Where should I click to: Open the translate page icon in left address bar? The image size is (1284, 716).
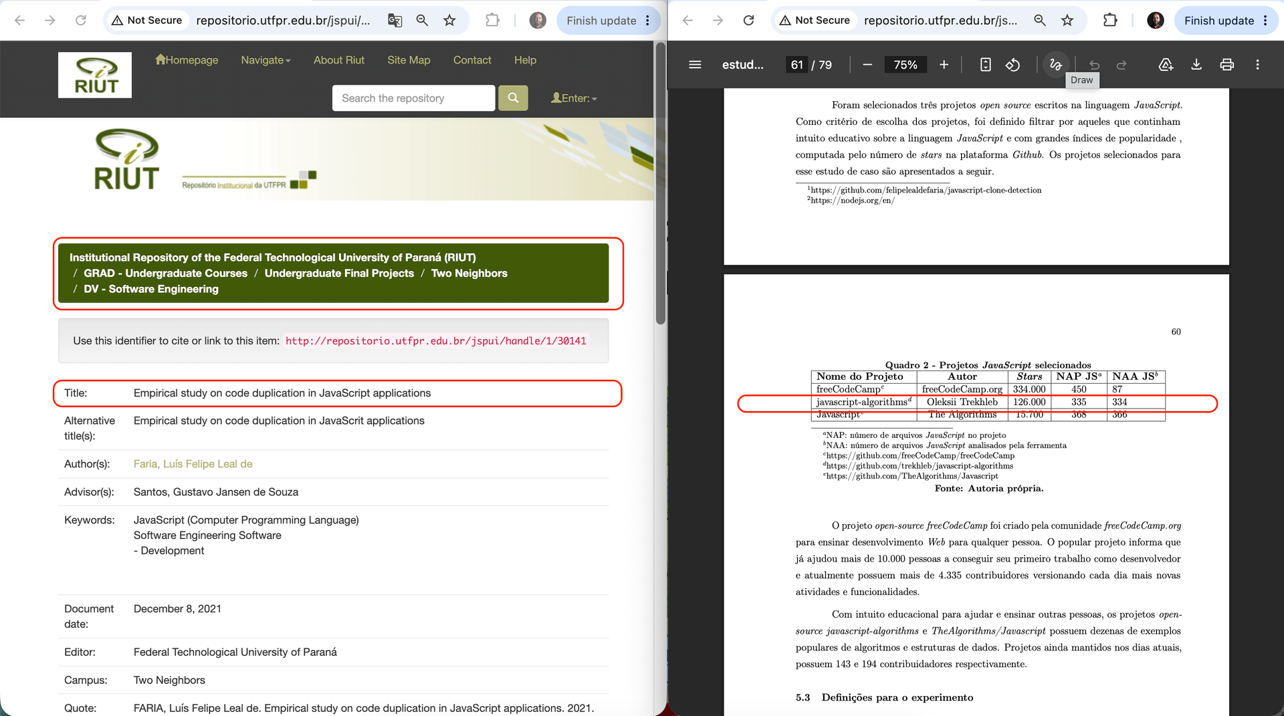click(395, 21)
